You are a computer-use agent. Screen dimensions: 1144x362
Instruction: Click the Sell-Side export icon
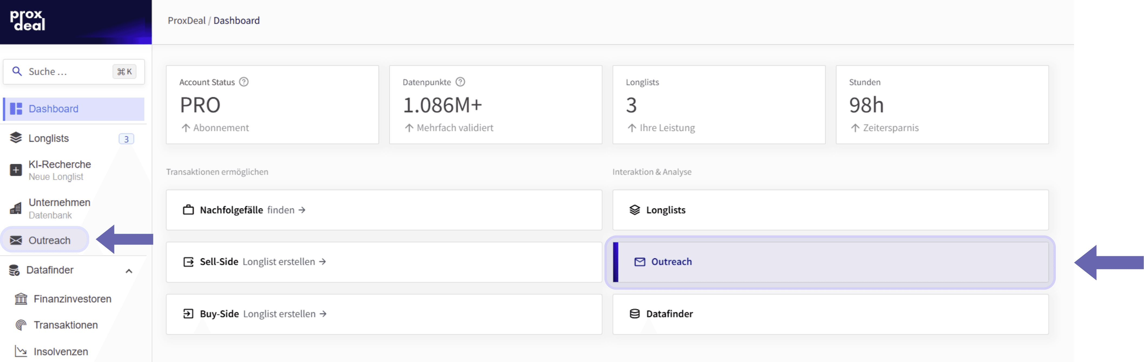click(188, 262)
